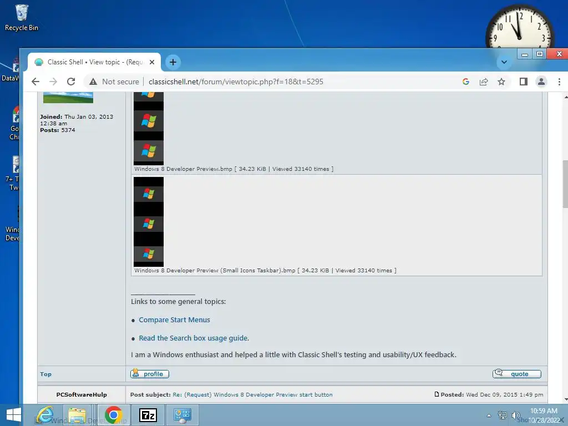This screenshot has height=426, width=568.
Task: View the Not secure site warning
Action: [114, 82]
